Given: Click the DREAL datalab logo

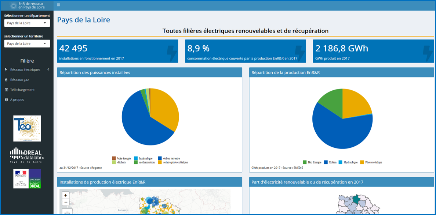Looking at the screenshot, I should point(27,155).
